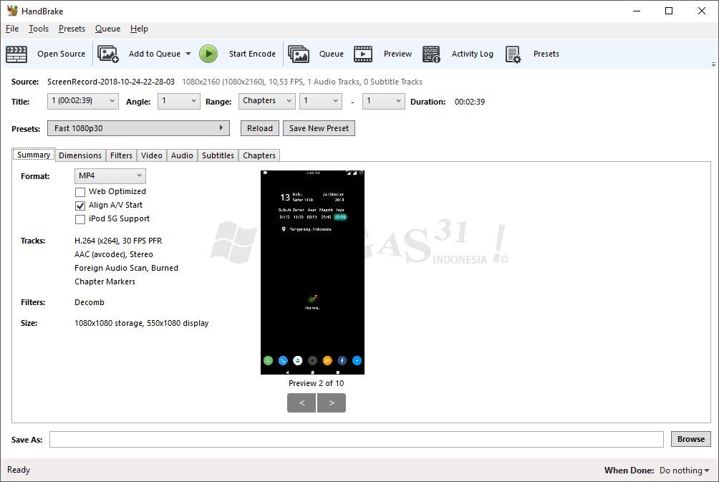Enable the iPod 5G Support checkbox
The image size is (719, 482).
(x=80, y=219)
